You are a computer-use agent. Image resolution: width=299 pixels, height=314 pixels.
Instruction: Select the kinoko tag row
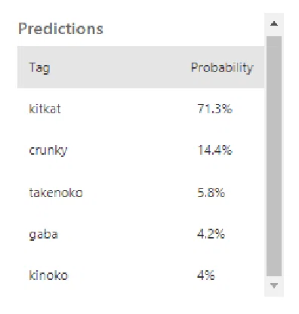tap(140, 275)
